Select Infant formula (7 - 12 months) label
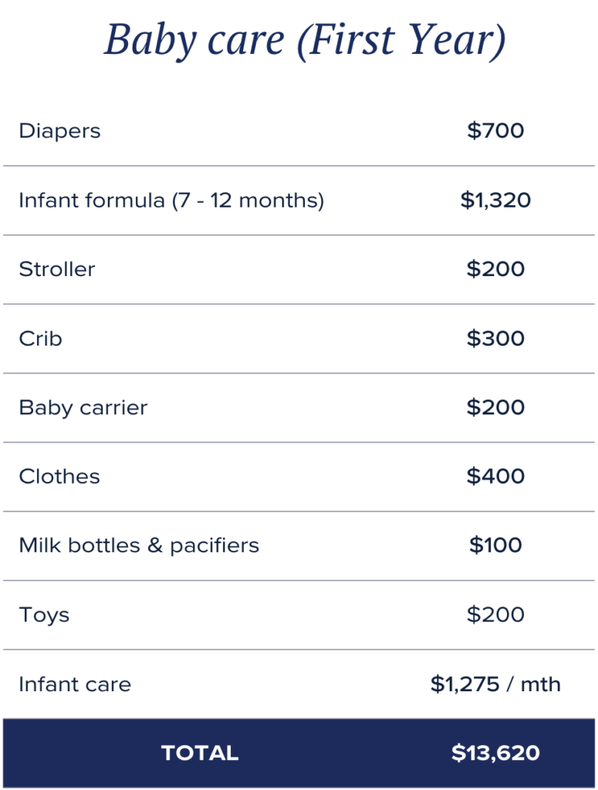598x790 pixels. click(x=171, y=201)
